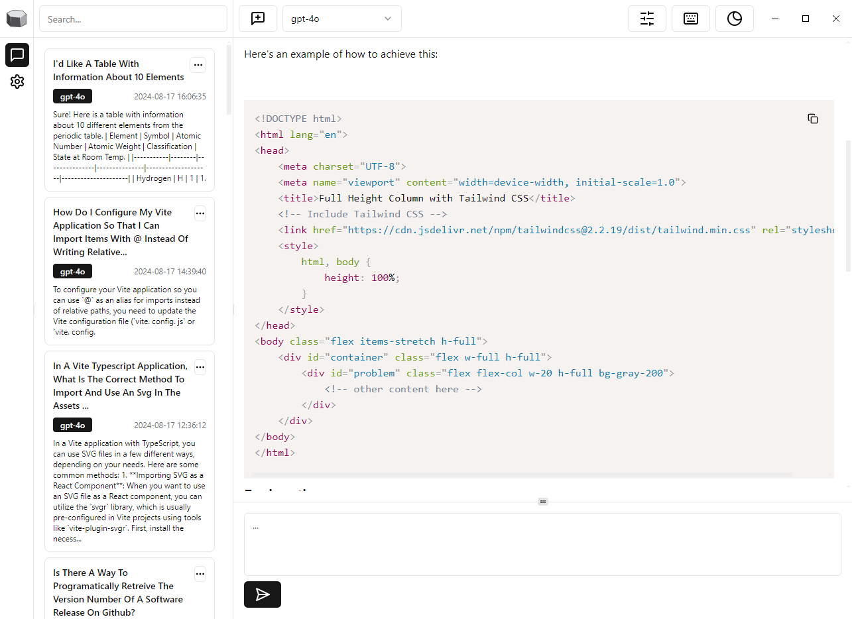Image resolution: width=852 pixels, height=619 pixels.
Task: Click the new chat icon
Action: tap(258, 19)
